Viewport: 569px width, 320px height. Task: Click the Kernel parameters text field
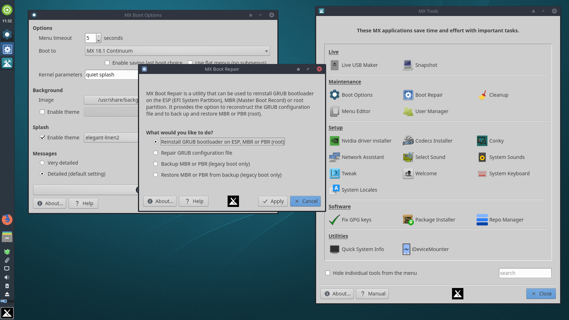point(111,75)
